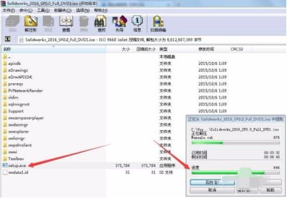Click the 371,704 size value of setup.exe

[x=122, y=165]
